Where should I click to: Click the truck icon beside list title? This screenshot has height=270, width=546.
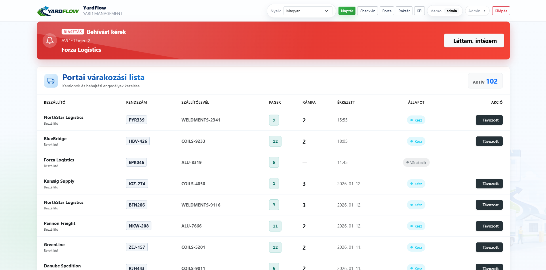51,81
